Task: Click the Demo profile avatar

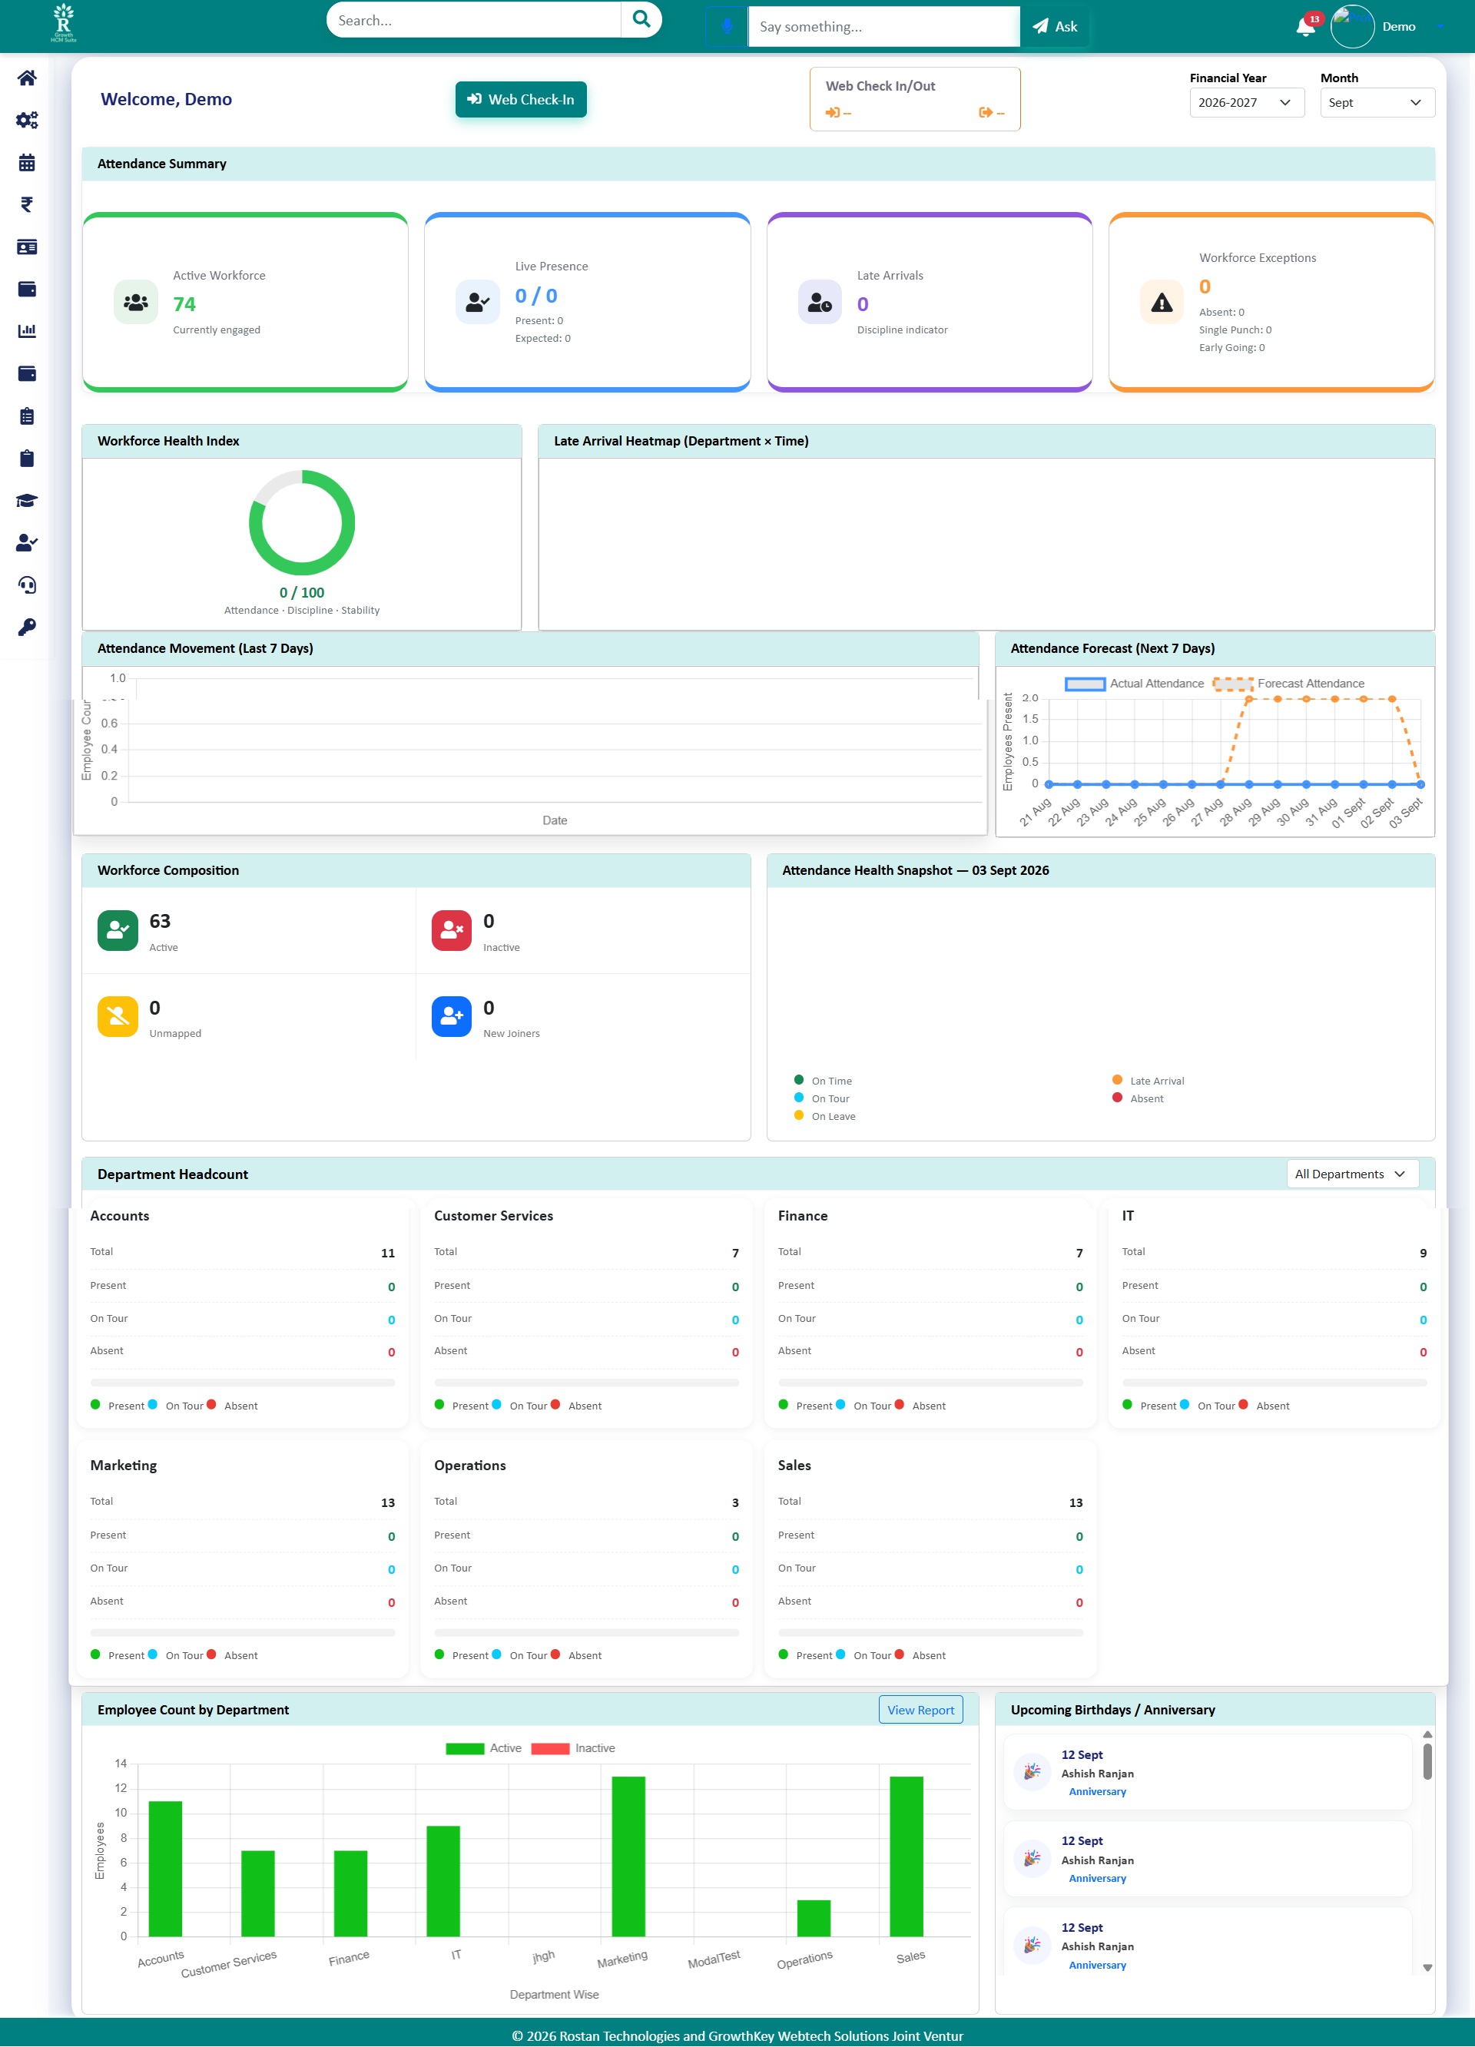Action: coord(1352,26)
